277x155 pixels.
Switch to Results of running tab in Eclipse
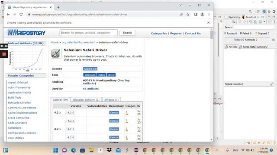251,17
